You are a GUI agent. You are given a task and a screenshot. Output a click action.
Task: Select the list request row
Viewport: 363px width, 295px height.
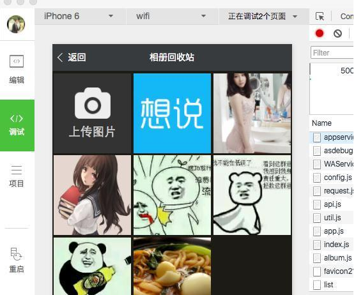point(331,285)
